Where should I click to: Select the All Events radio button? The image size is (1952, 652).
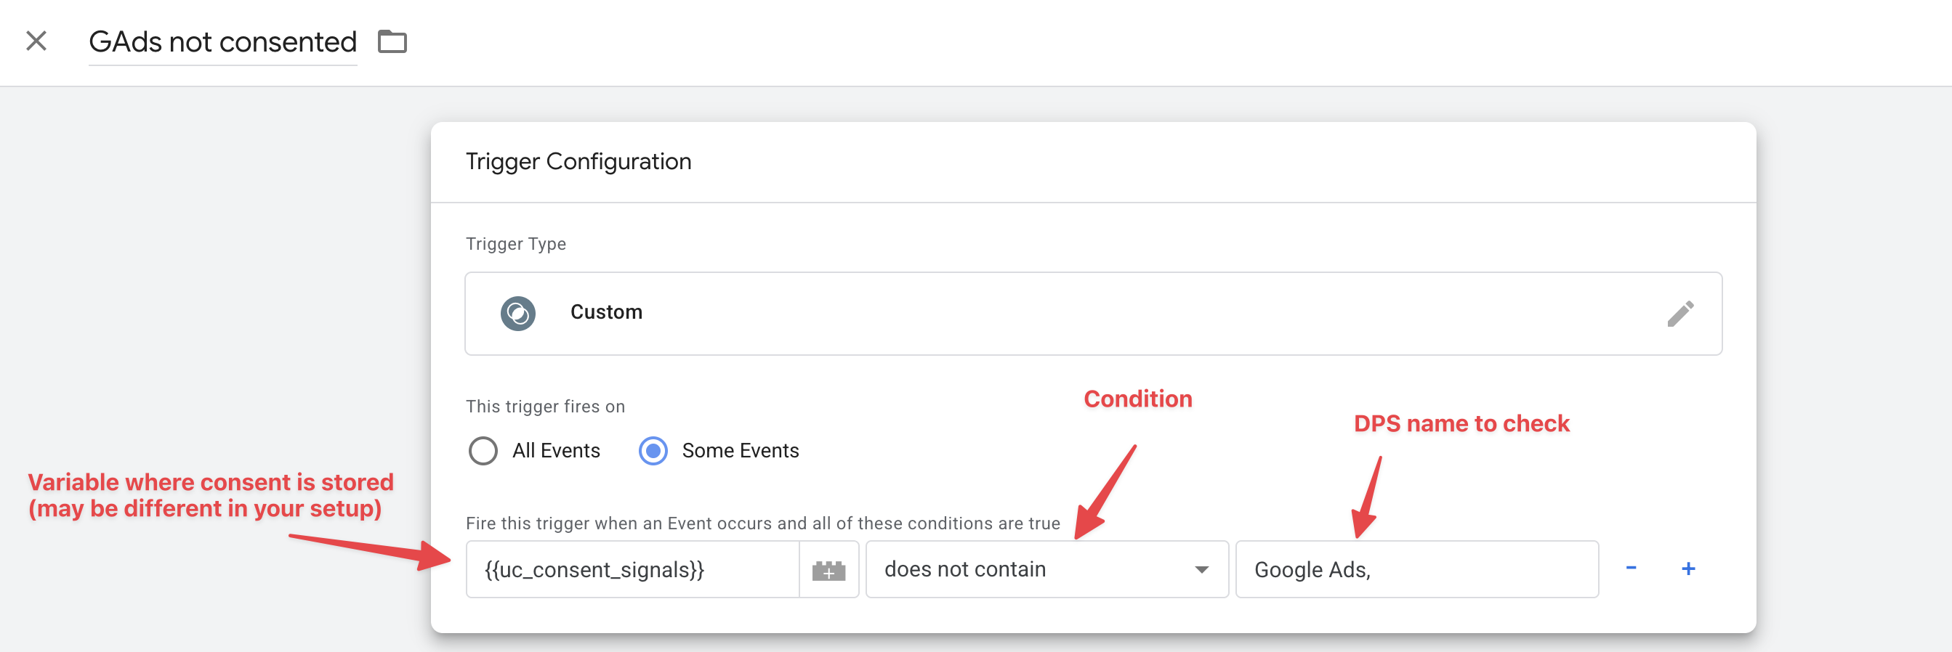tap(483, 452)
